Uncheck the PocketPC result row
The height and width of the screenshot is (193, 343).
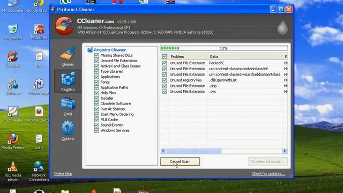(x=165, y=63)
